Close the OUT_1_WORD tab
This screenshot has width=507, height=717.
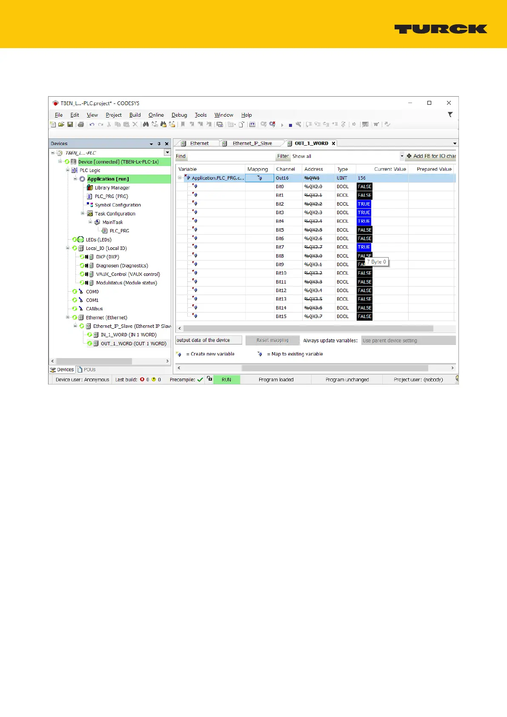pos(333,143)
